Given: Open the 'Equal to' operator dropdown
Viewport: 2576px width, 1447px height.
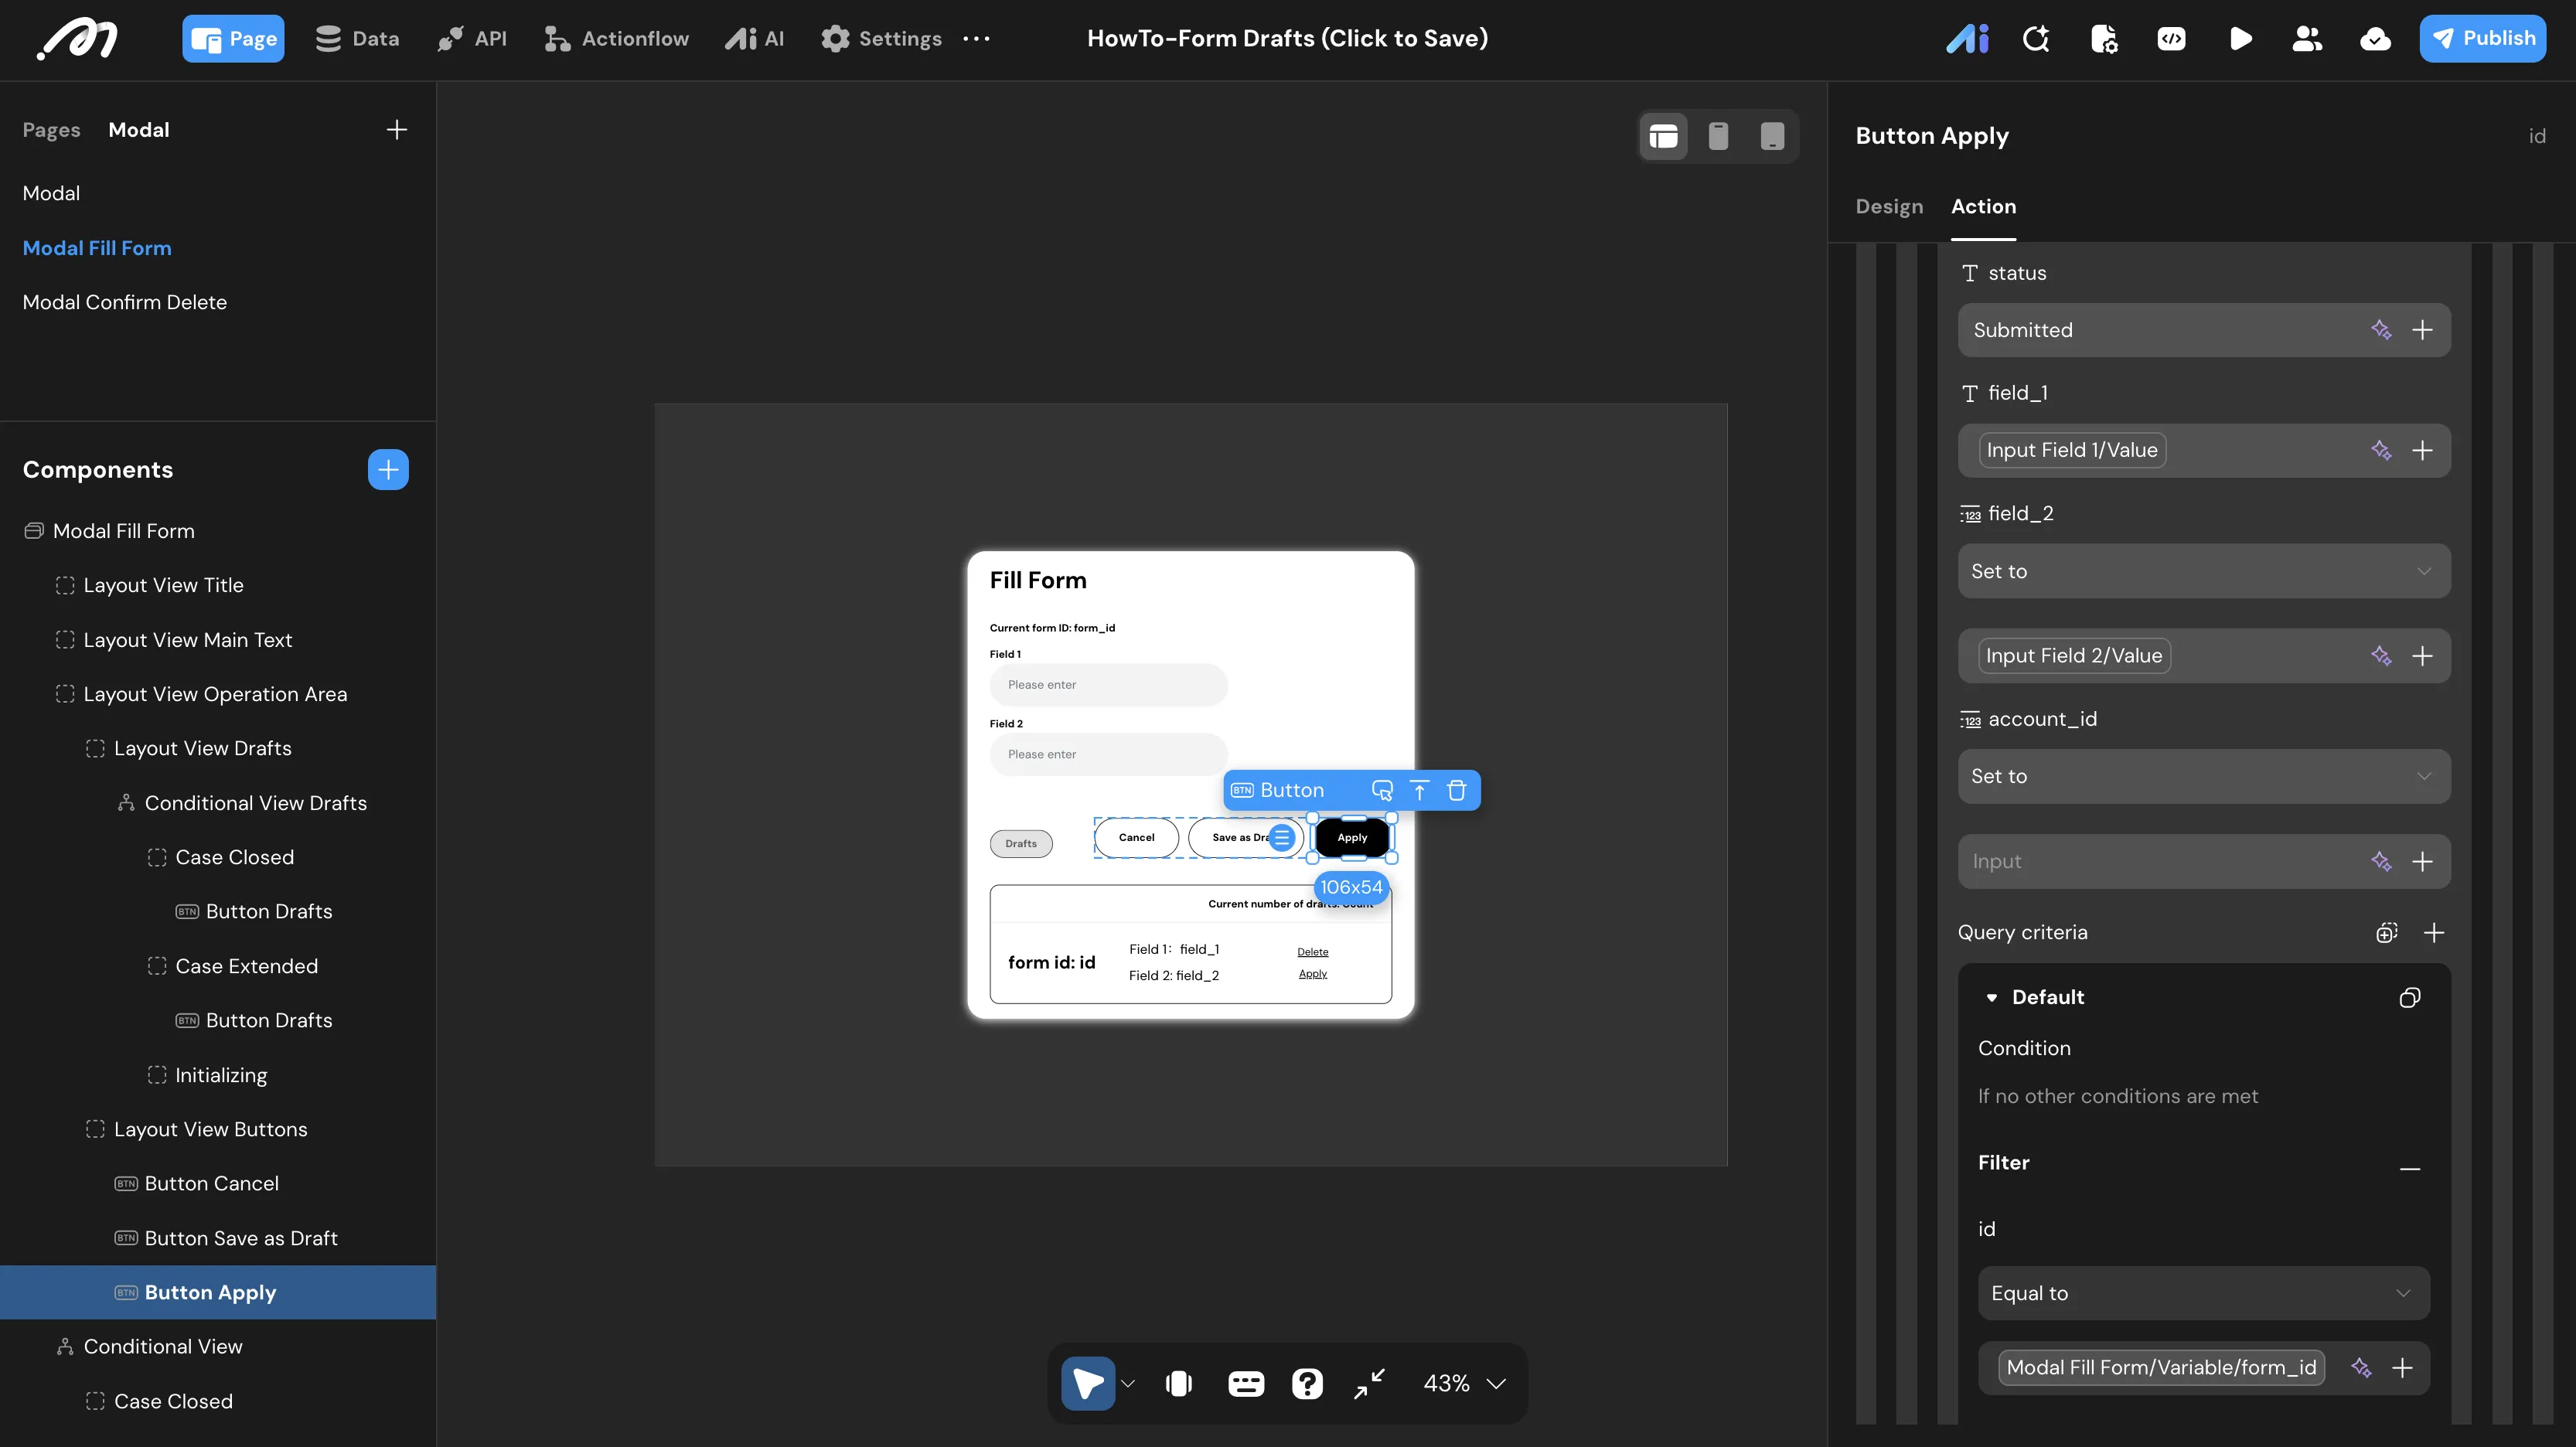Looking at the screenshot, I should tap(2203, 1293).
